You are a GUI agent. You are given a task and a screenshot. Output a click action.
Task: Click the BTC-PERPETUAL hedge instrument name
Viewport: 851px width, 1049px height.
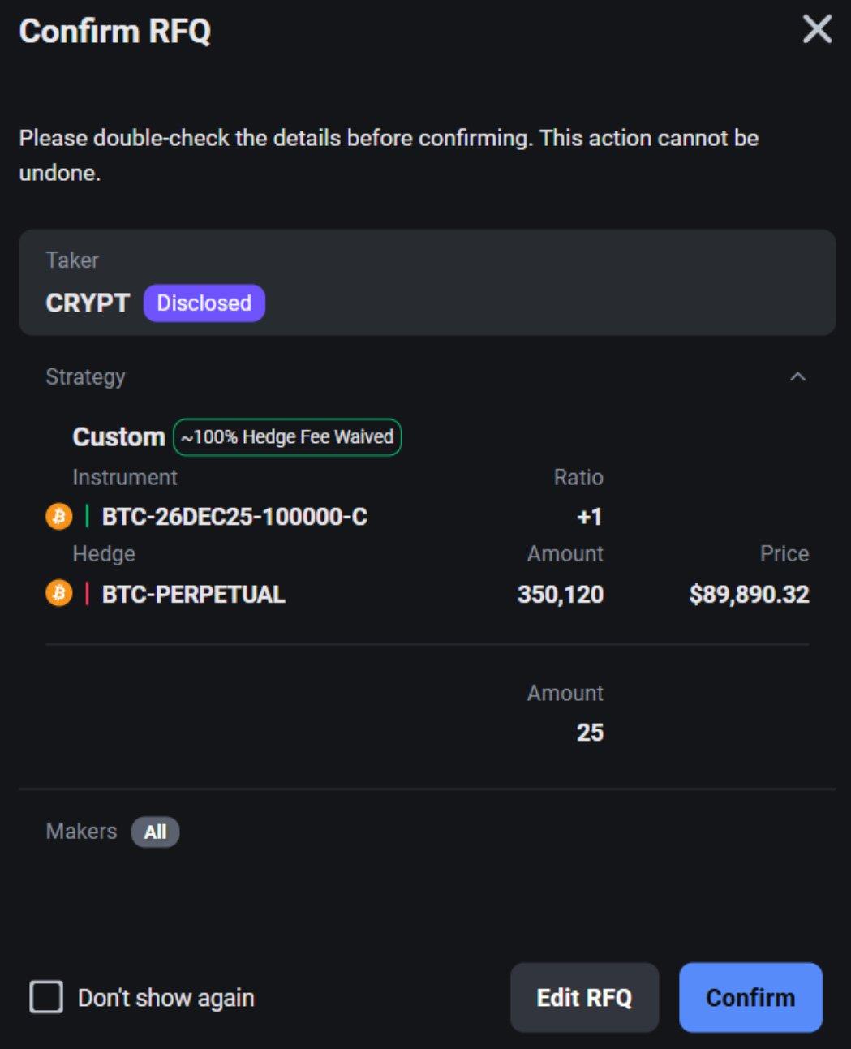[193, 595]
